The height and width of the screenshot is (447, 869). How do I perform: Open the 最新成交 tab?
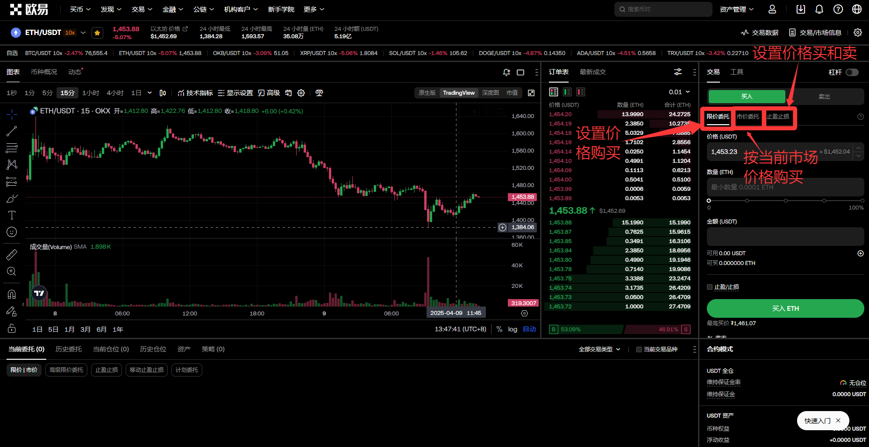[x=593, y=72]
